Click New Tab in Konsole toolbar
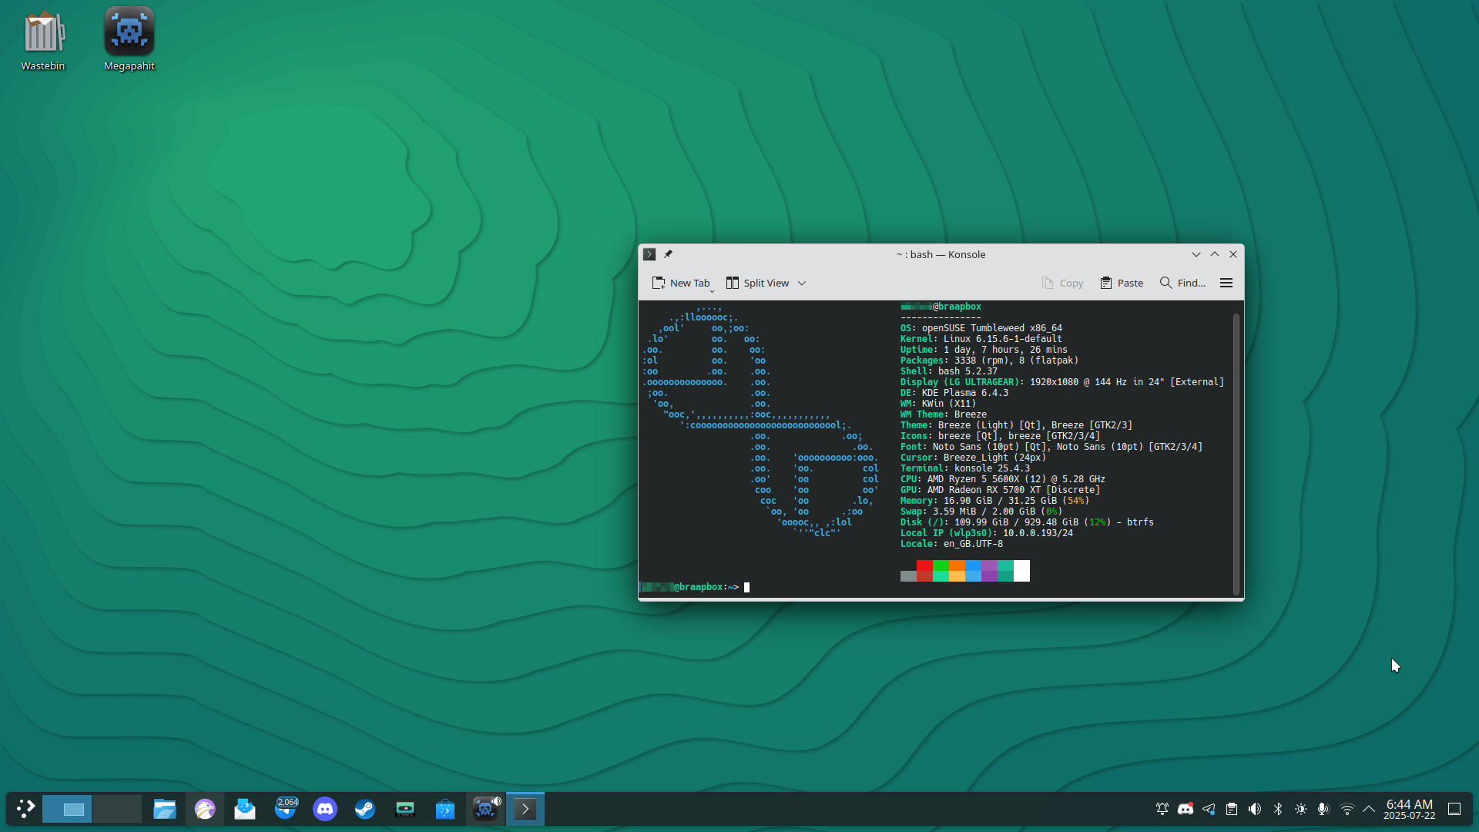 [x=681, y=283]
